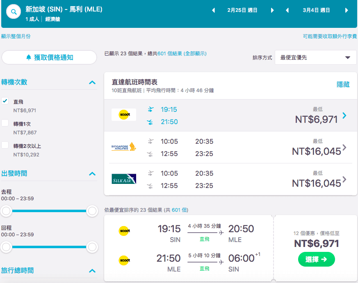Select the Scoot airline logo
The image size is (358, 283).
123,114
